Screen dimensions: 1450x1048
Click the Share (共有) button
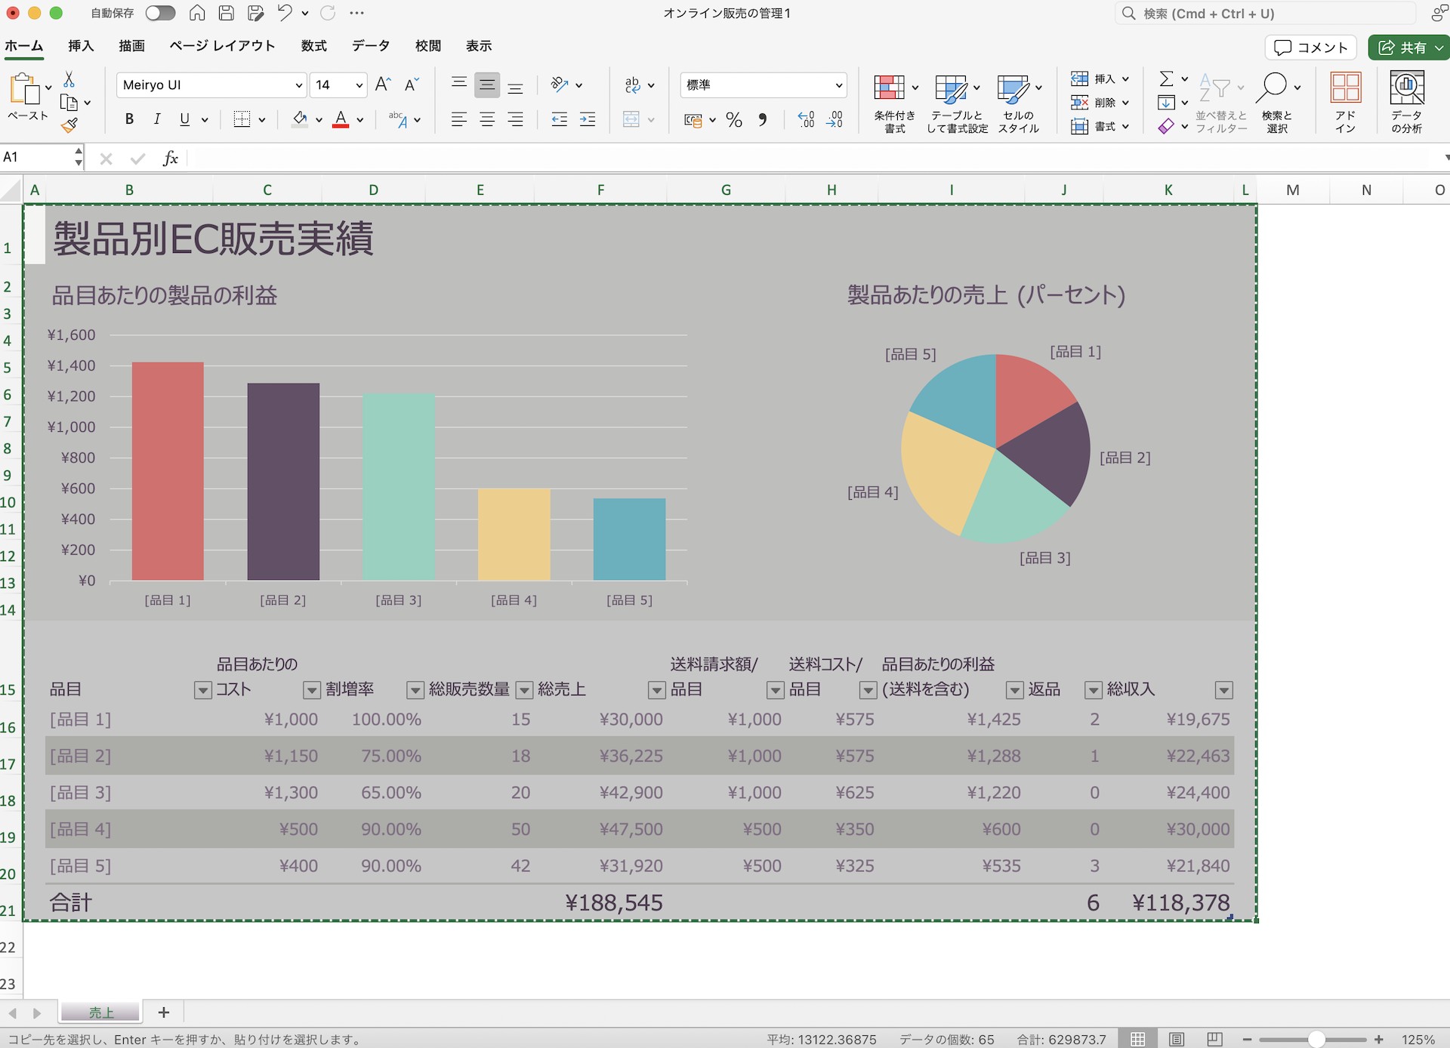1409,48
